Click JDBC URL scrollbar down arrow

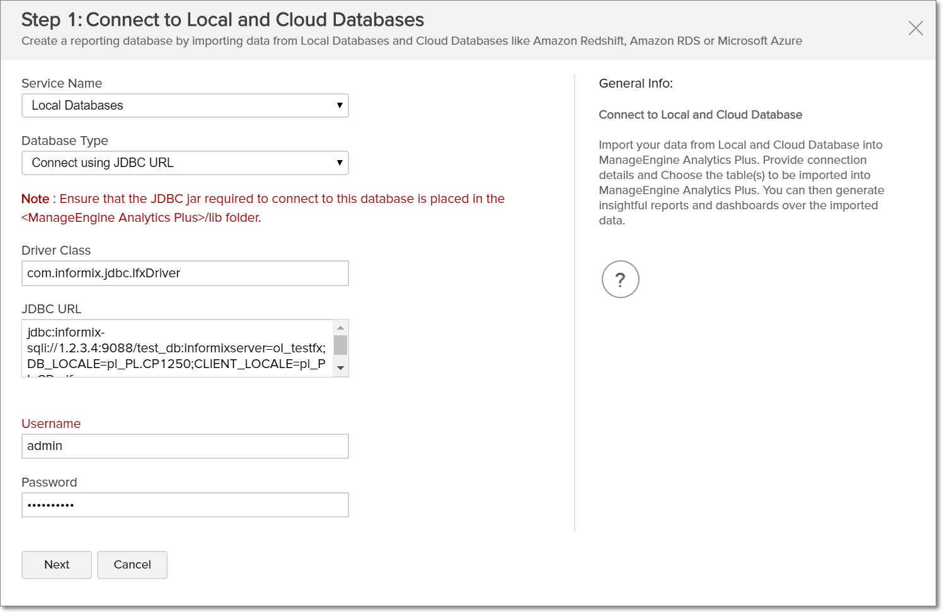[x=340, y=368]
